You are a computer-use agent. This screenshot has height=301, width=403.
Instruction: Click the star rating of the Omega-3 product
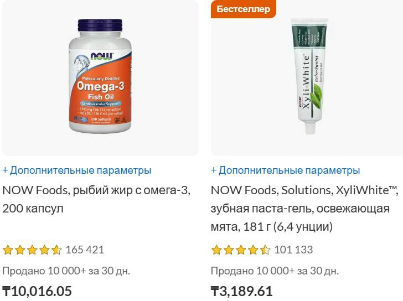point(32,250)
